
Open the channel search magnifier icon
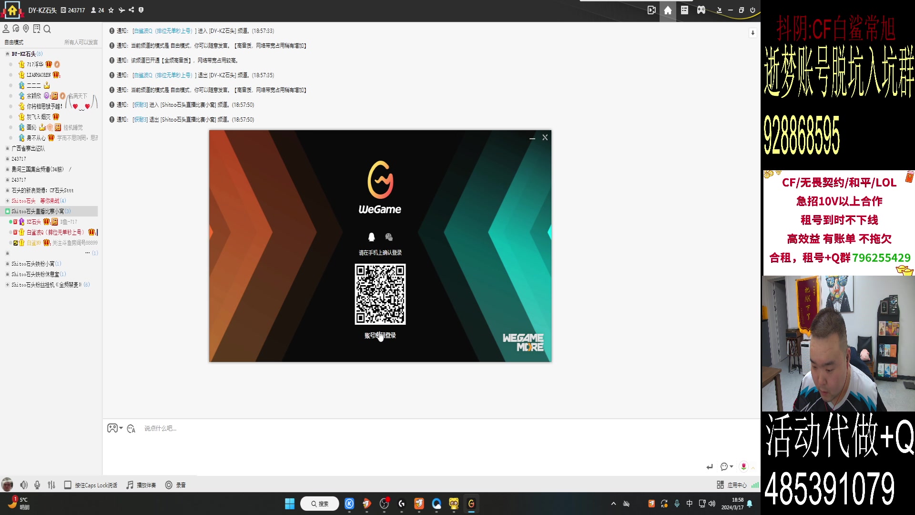coord(47,29)
